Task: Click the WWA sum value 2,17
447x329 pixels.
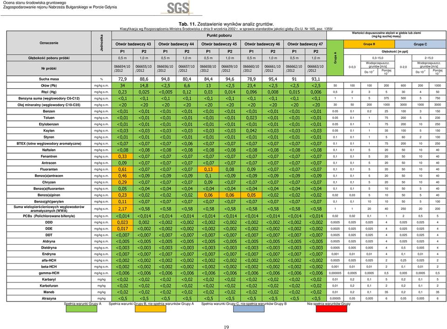Action: point(122,209)
